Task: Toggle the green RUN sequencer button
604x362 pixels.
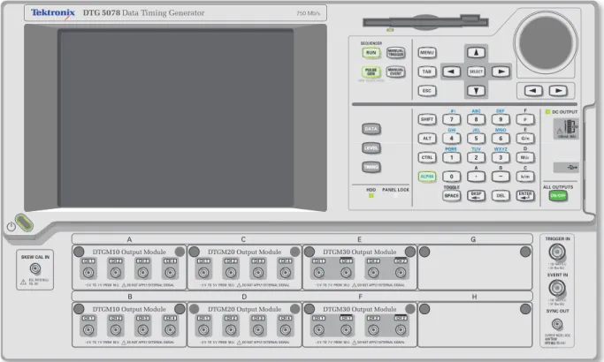Action: coord(371,53)
